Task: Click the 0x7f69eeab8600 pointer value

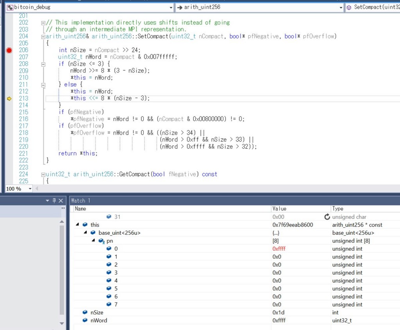Action: click(x=293, y=225)
